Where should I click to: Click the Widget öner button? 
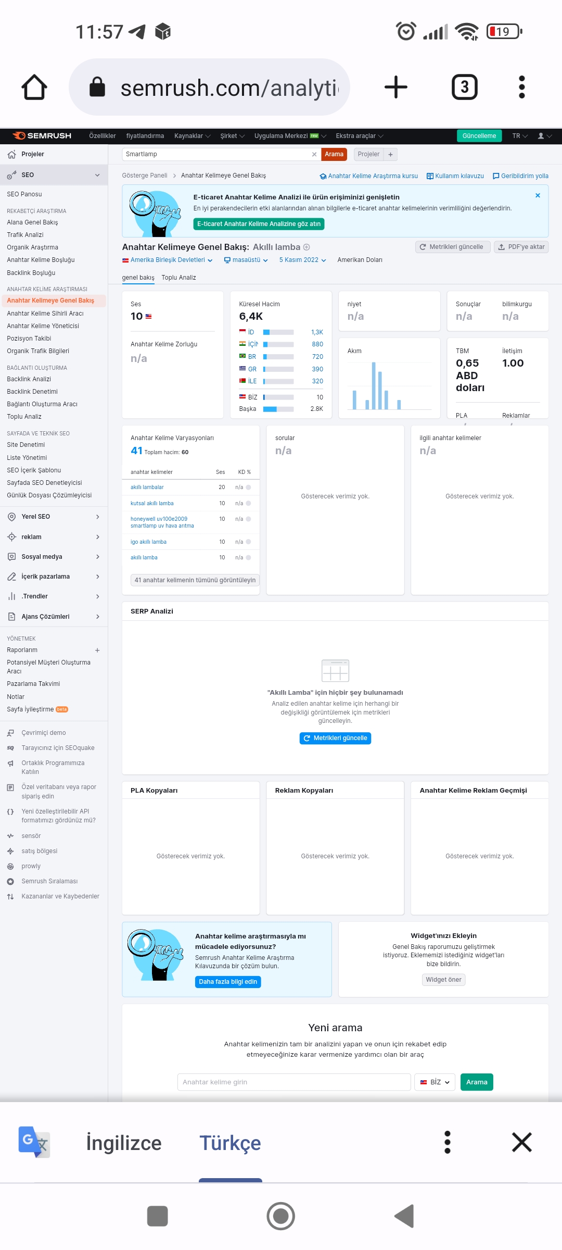[x=443, y=980]
